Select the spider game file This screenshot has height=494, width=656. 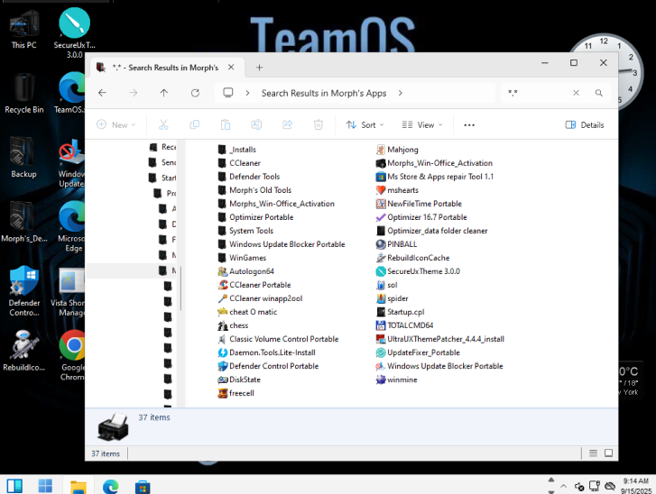tap(392, 298)
